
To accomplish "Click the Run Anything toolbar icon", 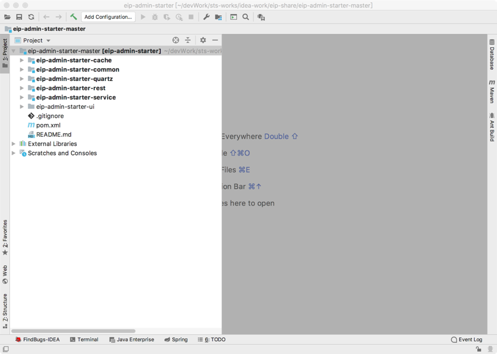I will click(233, 17).
